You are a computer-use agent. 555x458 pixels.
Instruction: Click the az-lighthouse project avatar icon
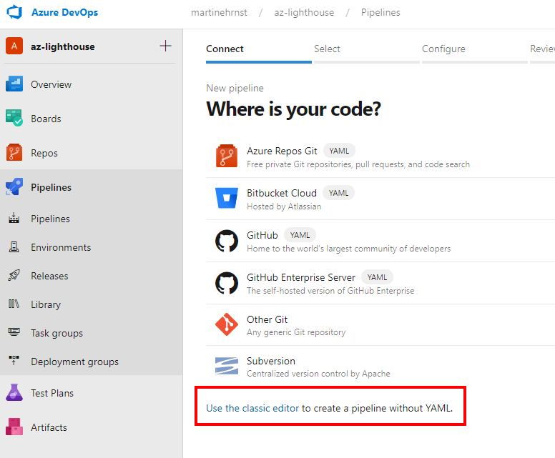click(x=14, y=46)
